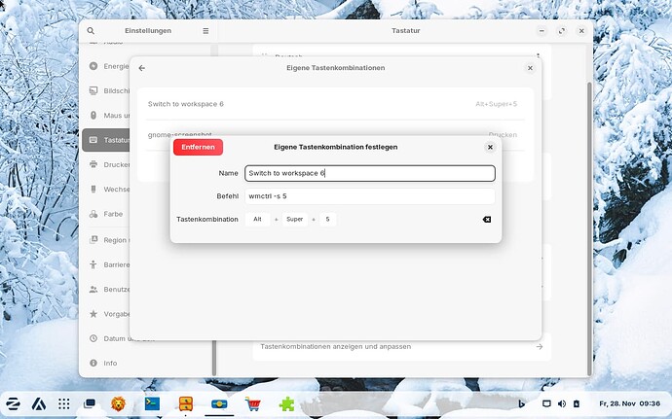Viewport: 672px width, 419px height.
Task: Click the Befehl command field
Action: point(369,196)
